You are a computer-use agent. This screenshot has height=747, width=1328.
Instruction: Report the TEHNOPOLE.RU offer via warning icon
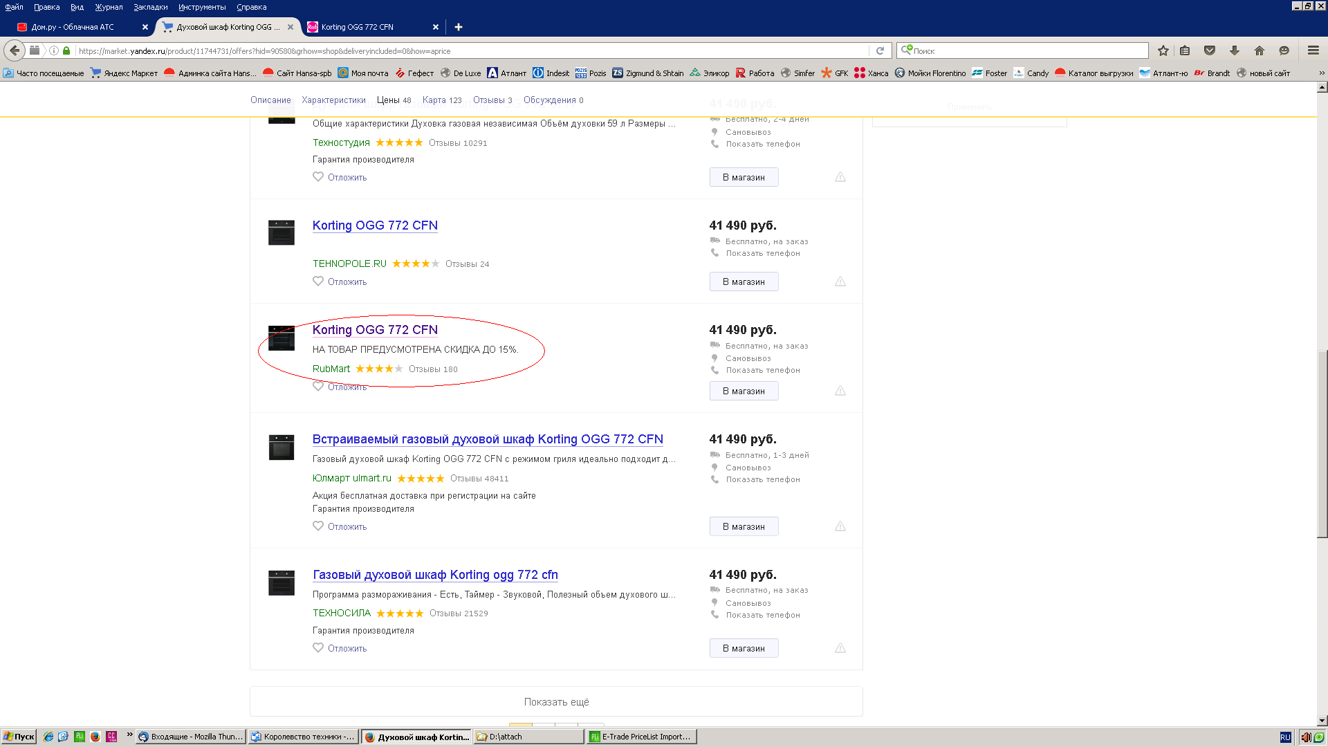point(840,282)
